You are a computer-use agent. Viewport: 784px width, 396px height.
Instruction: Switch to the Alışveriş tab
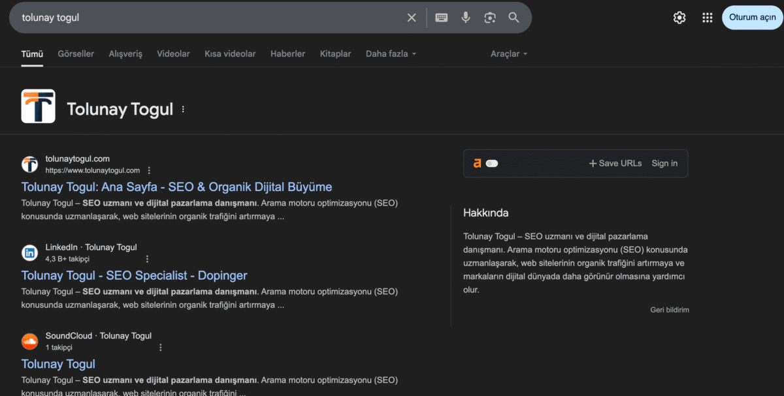click(125, 53)
